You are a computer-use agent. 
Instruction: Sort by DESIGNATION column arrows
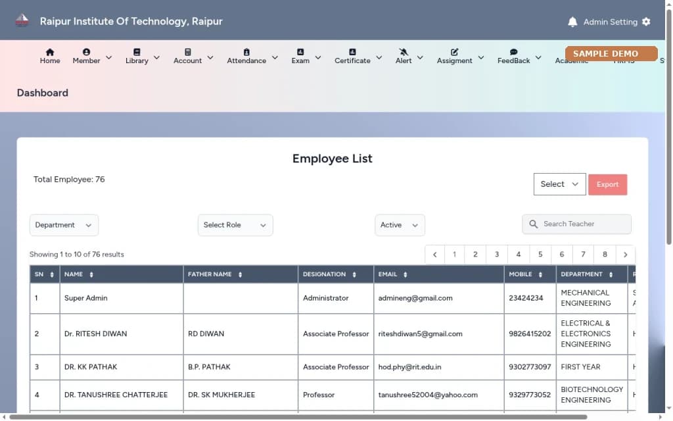pyautogui.click(x=354, y=274)
